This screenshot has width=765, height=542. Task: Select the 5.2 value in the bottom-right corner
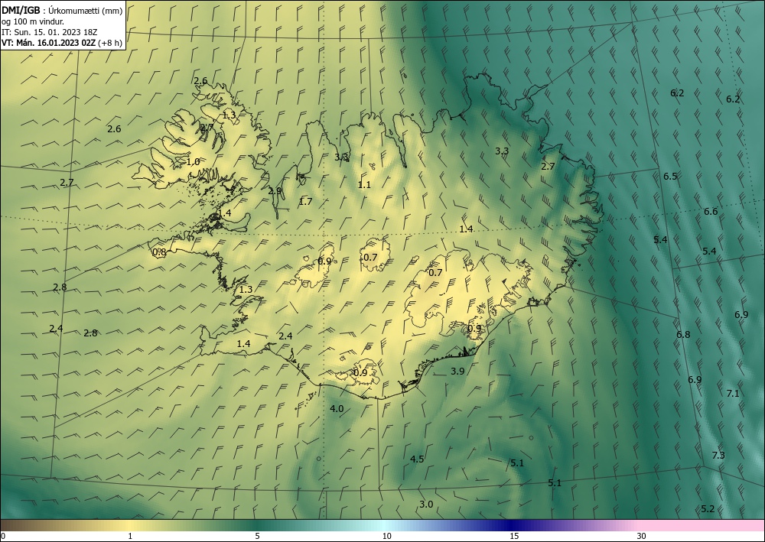coord(708,509)
